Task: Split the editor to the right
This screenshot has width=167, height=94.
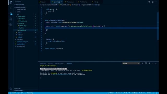Action: 153,2
